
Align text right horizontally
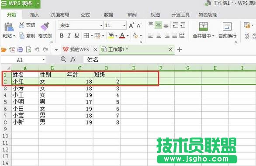167,35
